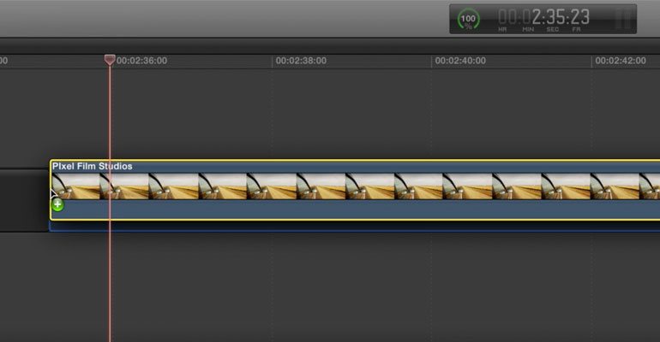
Task: Click the 100% background tasks indicator
Action: pyautogui.click(x=468, y=20)
